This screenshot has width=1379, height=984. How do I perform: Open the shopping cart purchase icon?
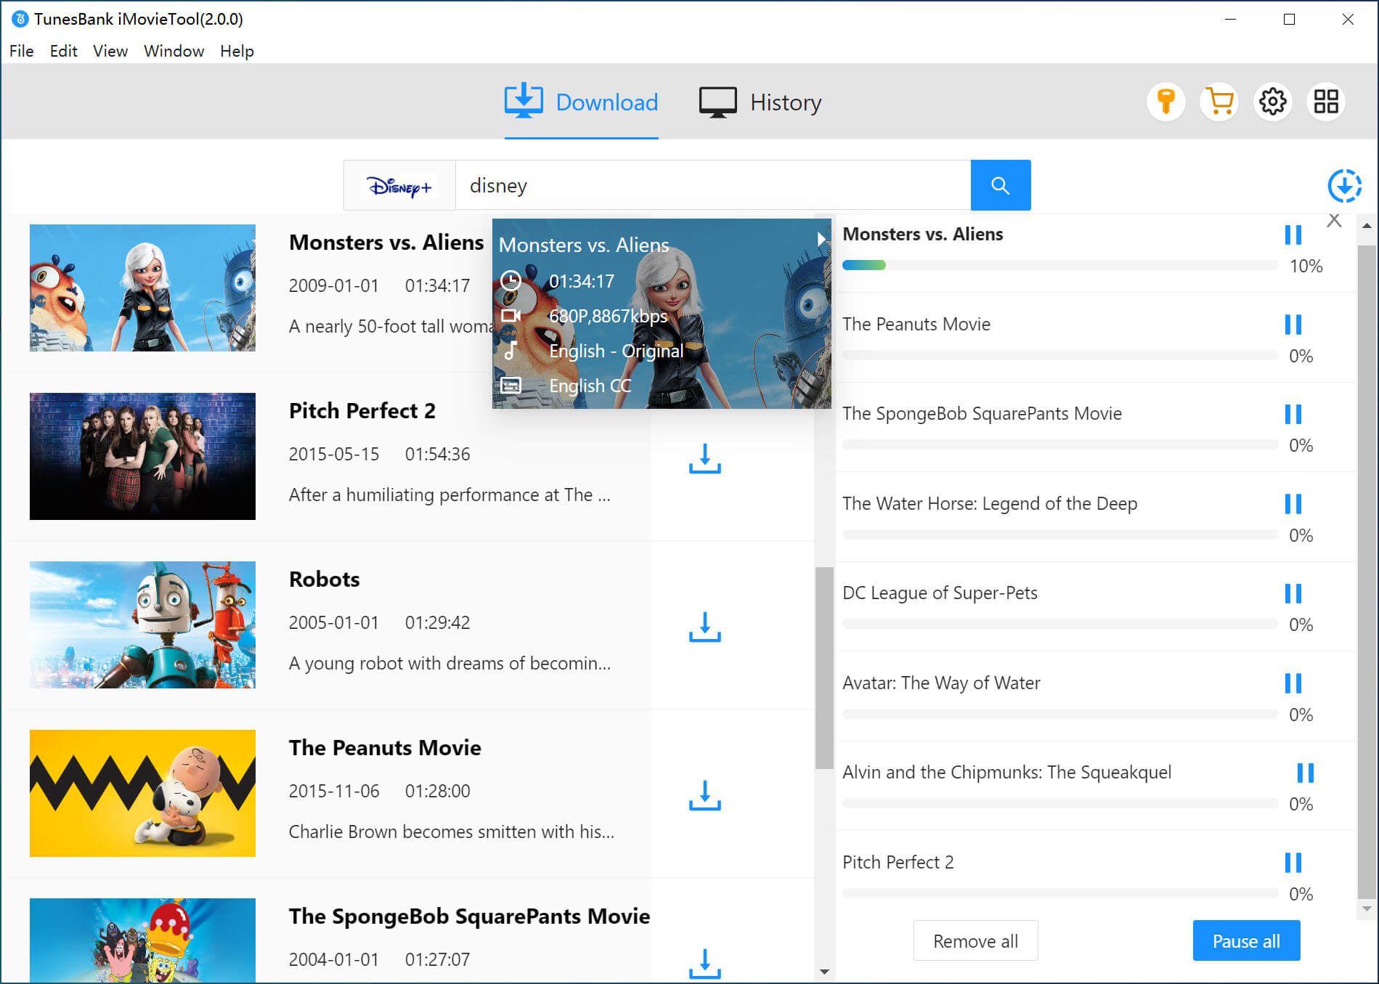(1219, 102)
